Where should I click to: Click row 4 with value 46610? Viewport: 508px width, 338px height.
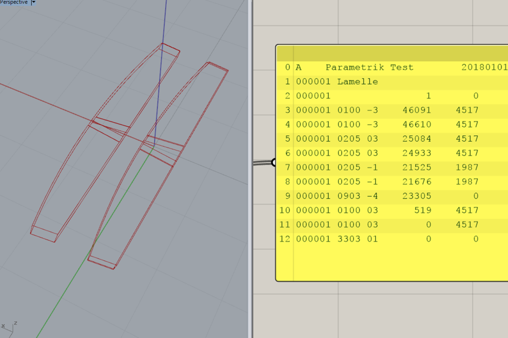point(386,124)
